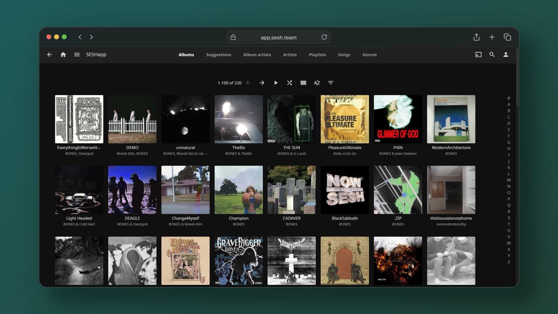This screenshot has width=558, height=314.
Task: Open the DEAGLE album cover
Action: 133,190
